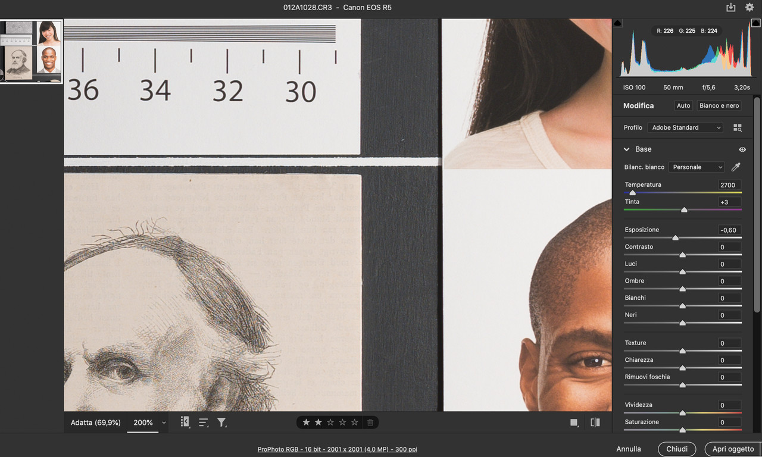Click the Vividezza slider handle

click(x=683, y=413)
